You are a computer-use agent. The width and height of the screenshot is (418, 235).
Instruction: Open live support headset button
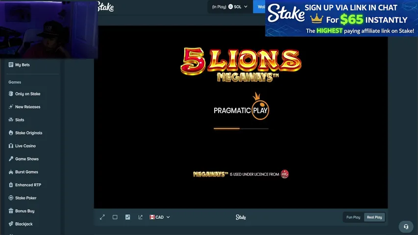click(406, 227)
